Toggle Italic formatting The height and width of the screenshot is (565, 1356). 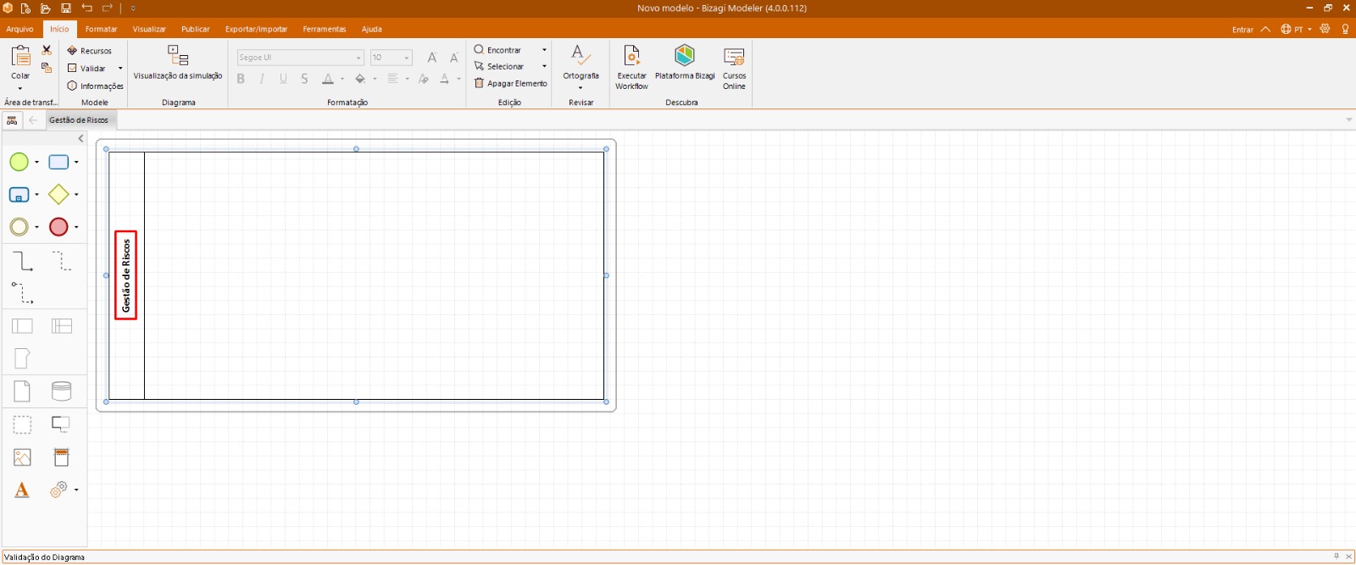(262, 79)
